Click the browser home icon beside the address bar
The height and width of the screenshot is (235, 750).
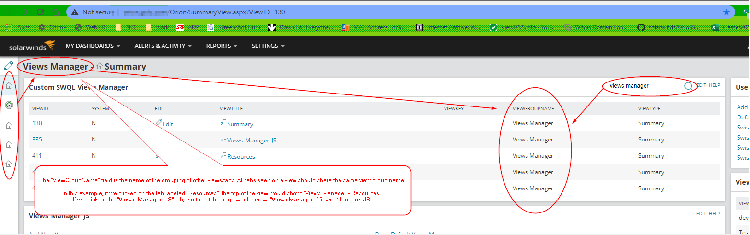coord(56,12)
